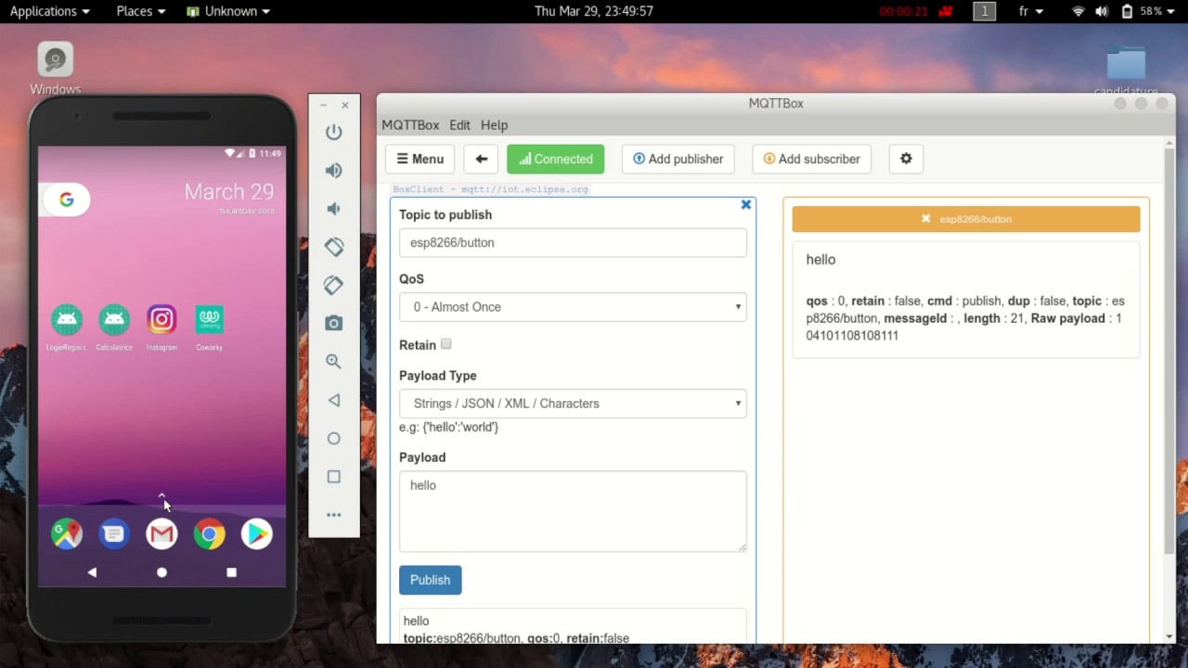This screenshot has height=668, width=1188.
Task: Open the MQTTBox menu bar item
Action: [410, 124]
